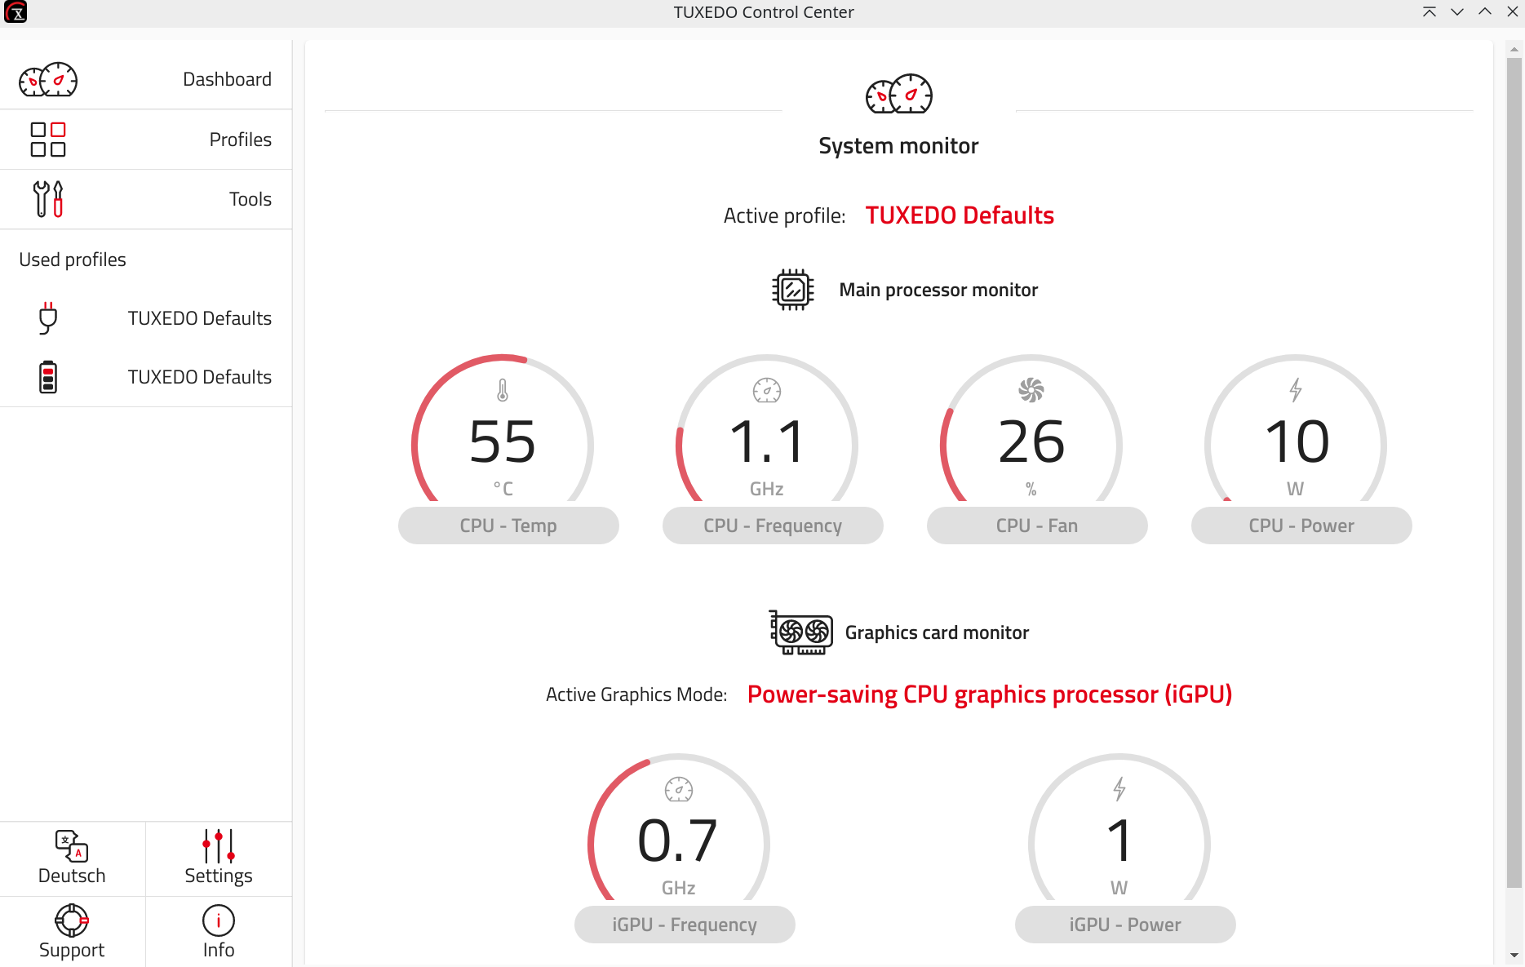This screenshot has height=967, width=1525.
Task: Click the thermometer icon in CPU Temp gauge
Action: click(503, 390)
